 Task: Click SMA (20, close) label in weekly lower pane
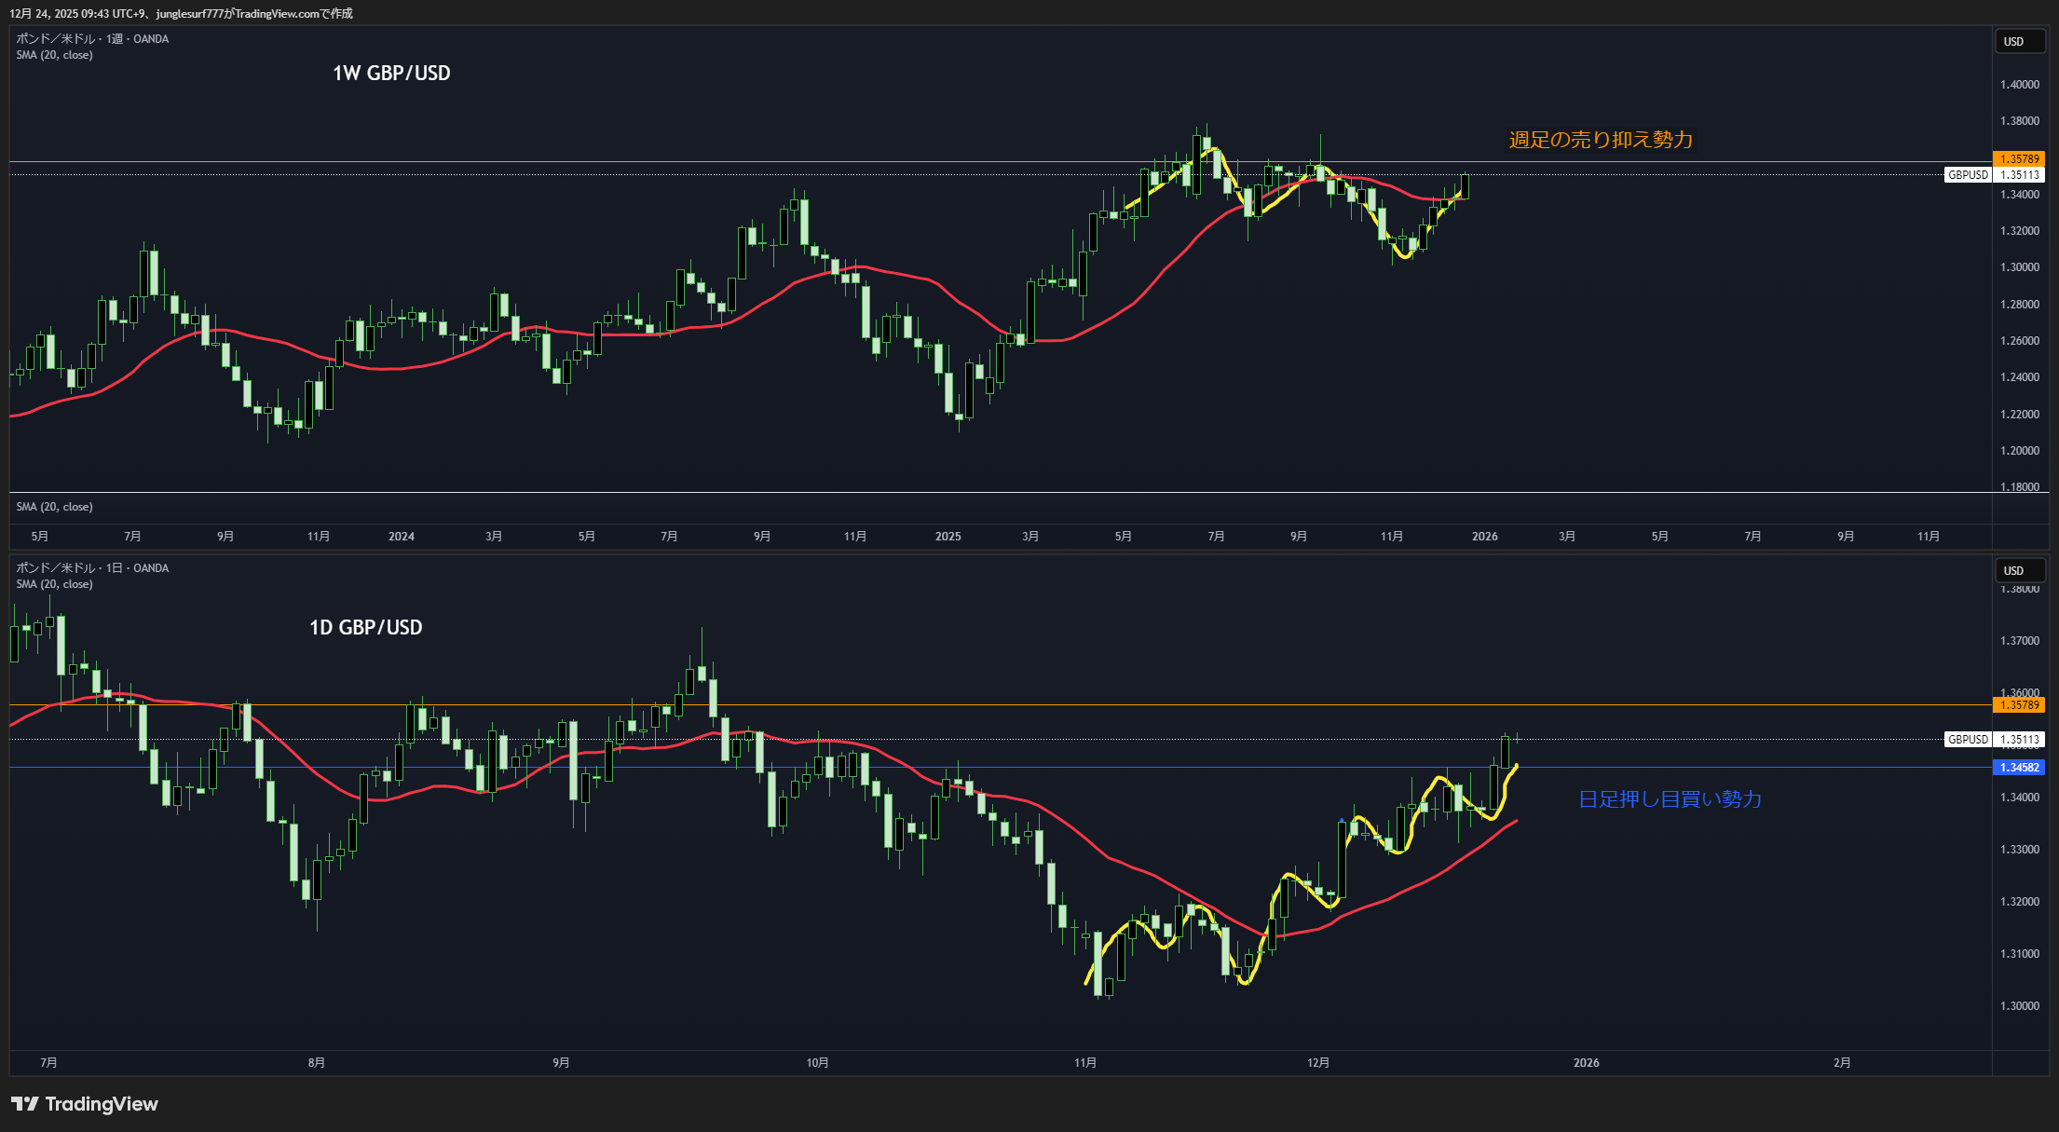54,507
